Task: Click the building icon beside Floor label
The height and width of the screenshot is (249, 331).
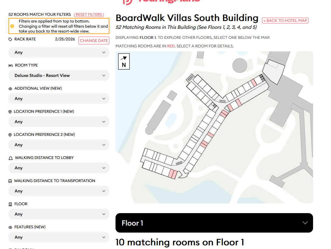Action: [10, 204]
